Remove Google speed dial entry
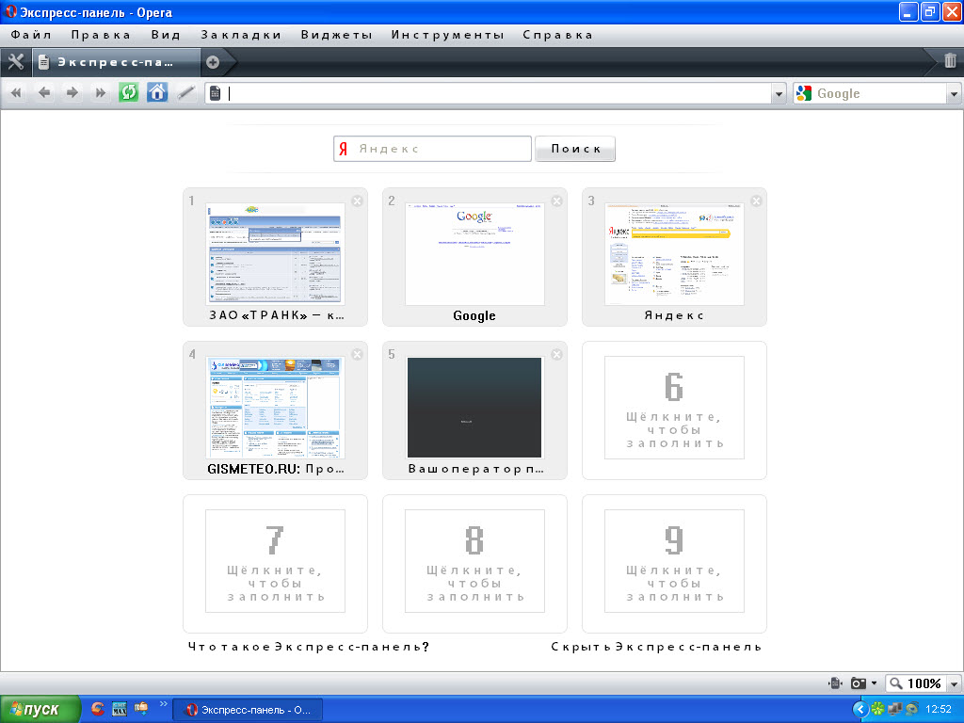Screen dimensions: 964x723 (556, 201)
